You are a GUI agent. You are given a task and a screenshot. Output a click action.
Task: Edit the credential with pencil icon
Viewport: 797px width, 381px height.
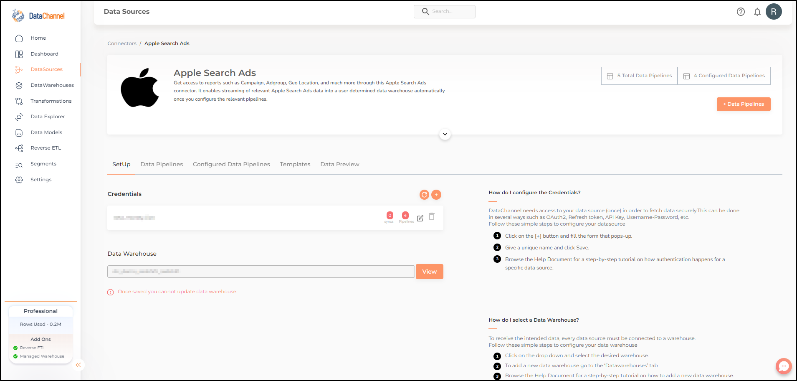pos(420,218)
